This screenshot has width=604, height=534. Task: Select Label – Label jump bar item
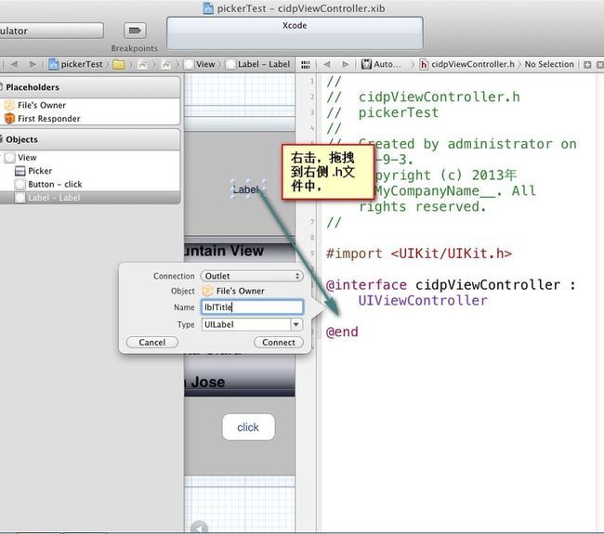click(x=257, y=64)
